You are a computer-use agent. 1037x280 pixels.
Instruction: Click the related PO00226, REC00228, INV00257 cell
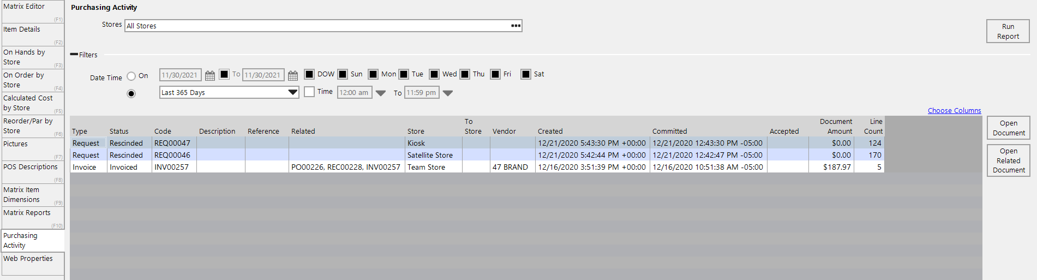(346, 167)
